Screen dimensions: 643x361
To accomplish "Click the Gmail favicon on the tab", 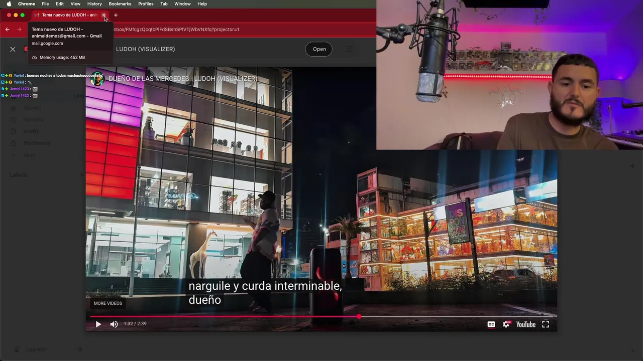I will 37,15.
